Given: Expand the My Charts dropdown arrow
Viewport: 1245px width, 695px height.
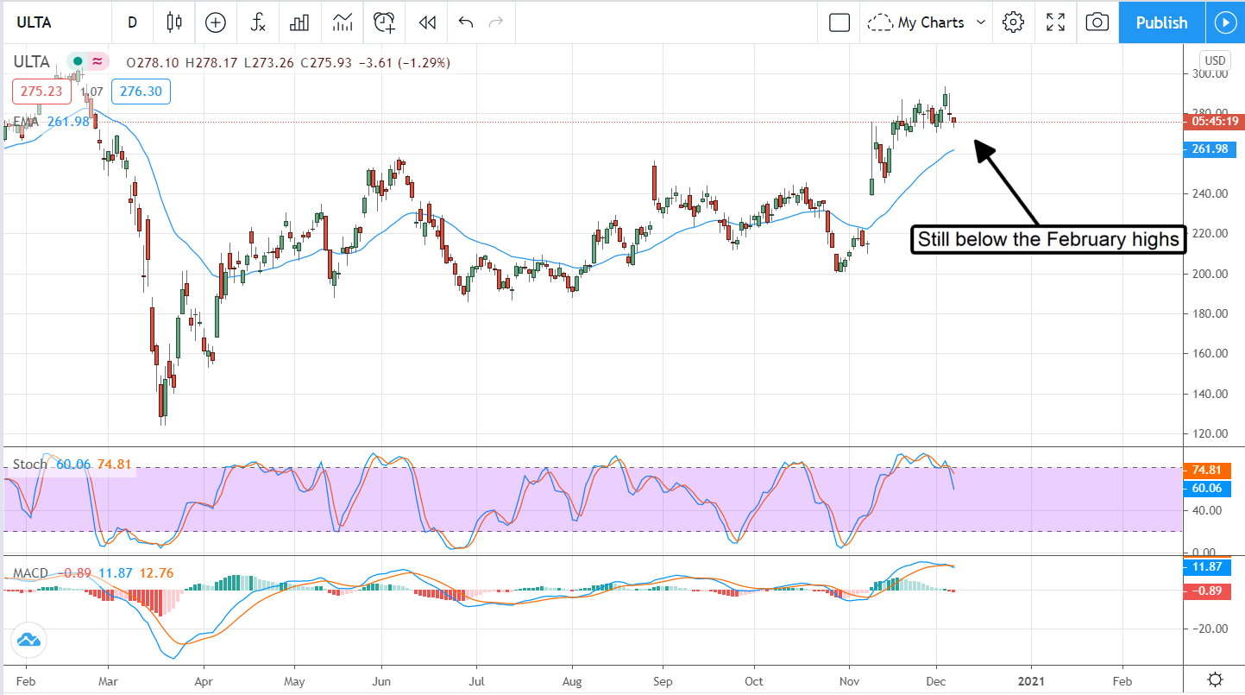Looking at the screenshot, I should click(980, 22).
